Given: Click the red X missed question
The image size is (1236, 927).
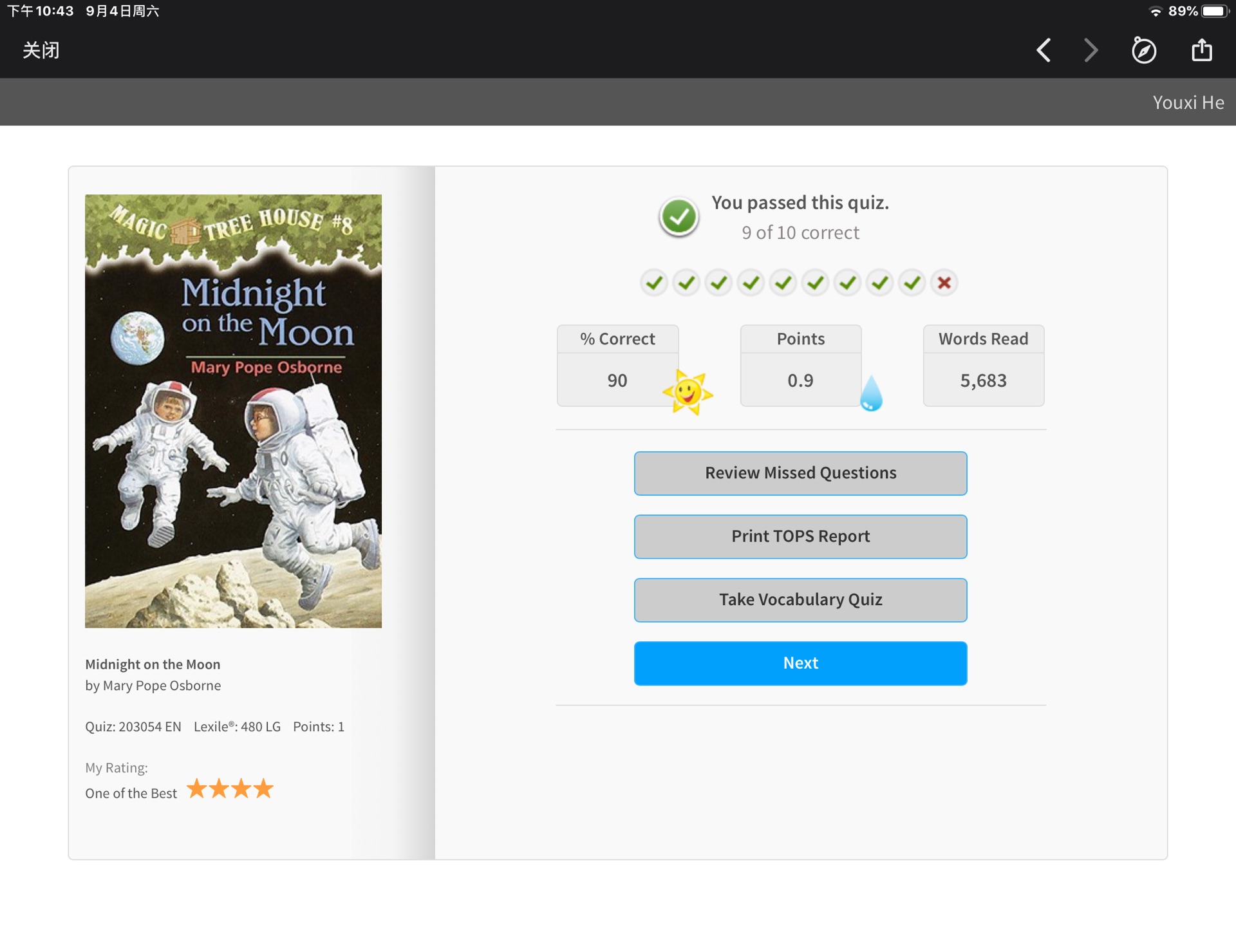Looking at the screenshot, I should click(x=944, y=283).
